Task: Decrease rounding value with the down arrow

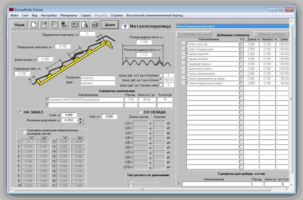Action: click(x=80, y=122)
